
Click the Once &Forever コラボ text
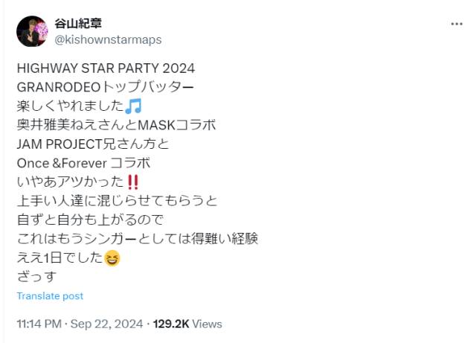tap(89, 163)
